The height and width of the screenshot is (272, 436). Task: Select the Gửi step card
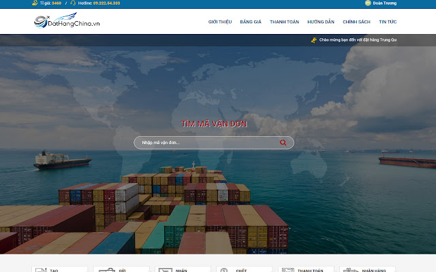pyautogui.click(x=121, y=269)
